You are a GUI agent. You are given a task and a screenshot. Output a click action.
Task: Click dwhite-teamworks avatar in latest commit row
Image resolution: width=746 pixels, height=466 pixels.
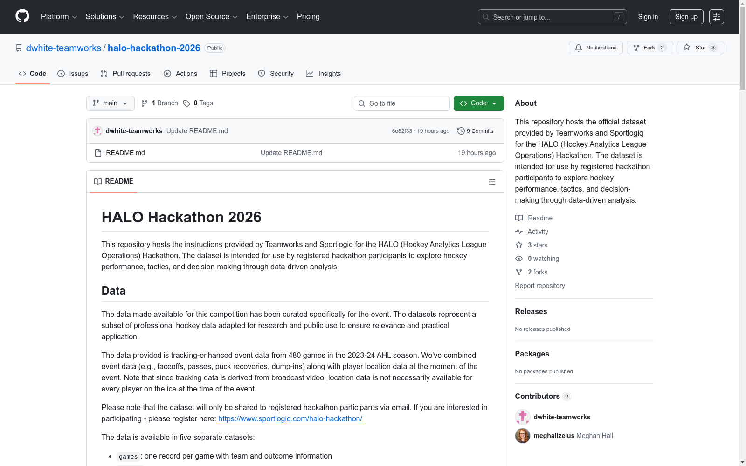click(x=97, y=131)
